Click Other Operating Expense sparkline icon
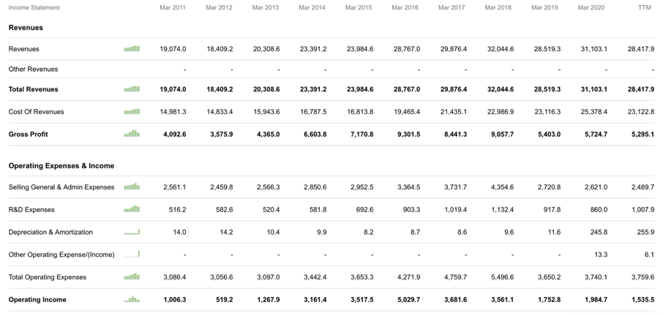The image size is (663, 316). click(x=132, y=254)
